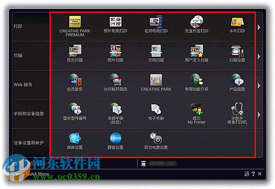
Task: Check 墨水型号编号 ink model number
Action: point(75,109)
